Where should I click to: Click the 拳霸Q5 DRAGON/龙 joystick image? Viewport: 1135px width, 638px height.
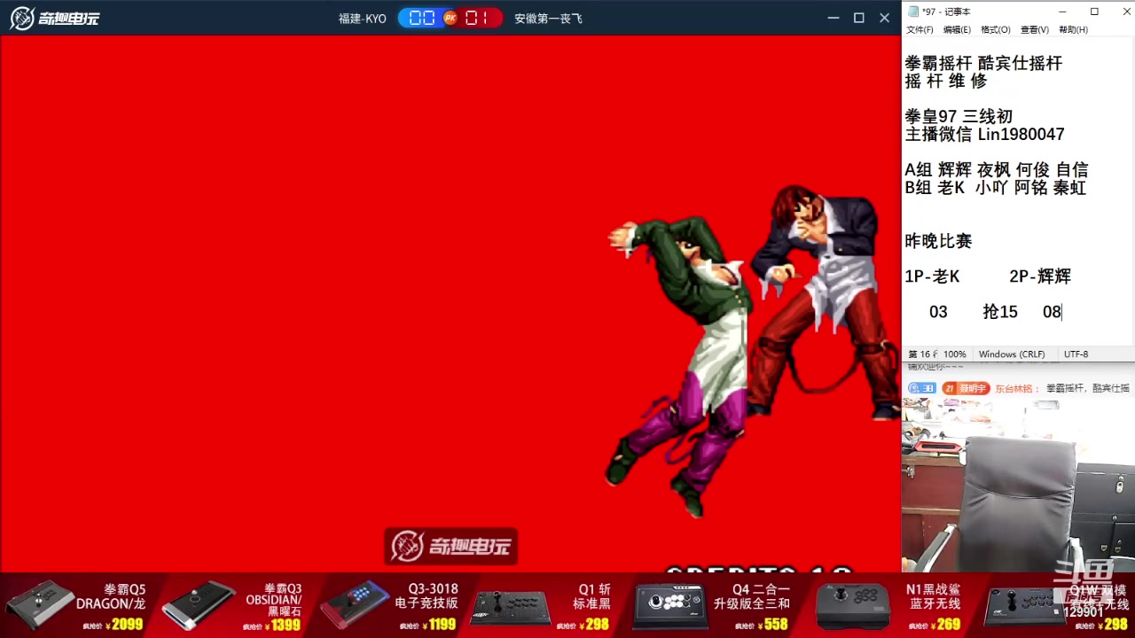point(40,605)
